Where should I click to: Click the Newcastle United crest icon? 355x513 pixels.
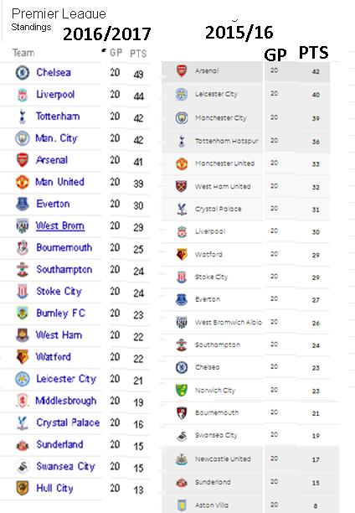[x=182, y=459]
